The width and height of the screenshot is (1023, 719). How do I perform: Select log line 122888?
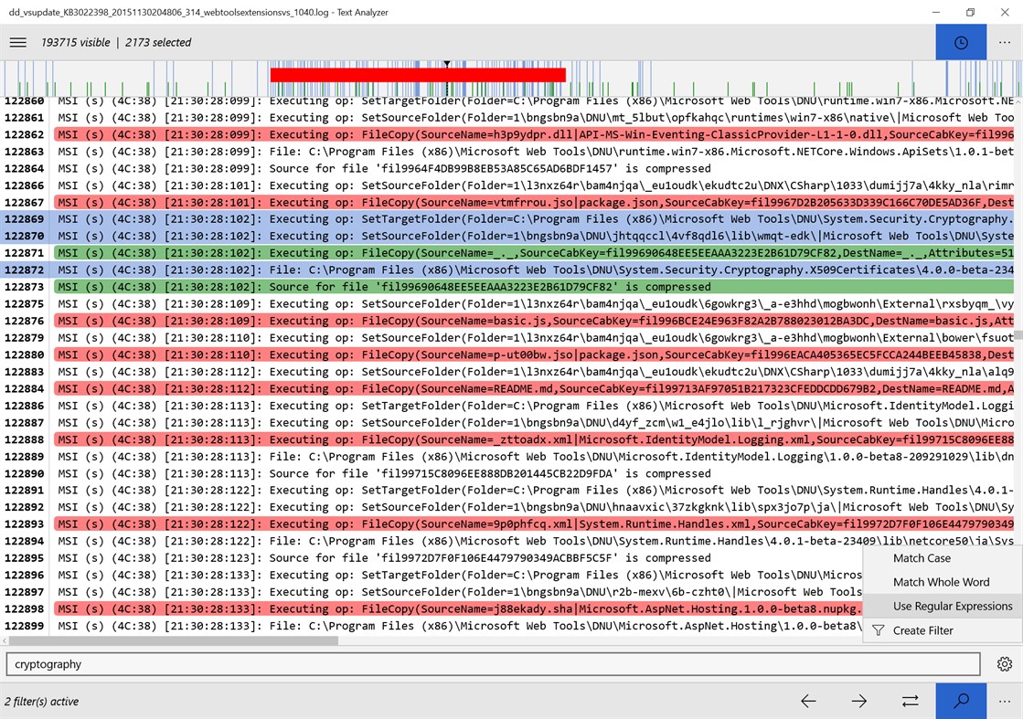tap(509, 439)
